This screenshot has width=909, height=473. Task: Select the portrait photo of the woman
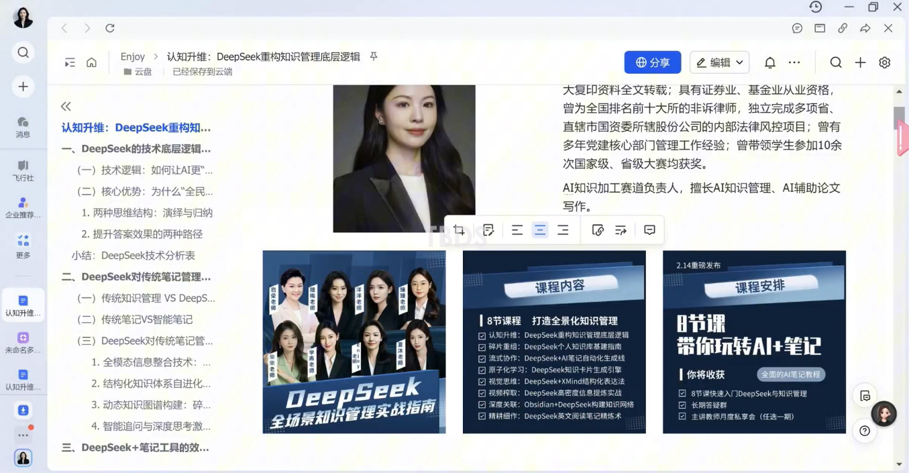(x=405, y=158)
